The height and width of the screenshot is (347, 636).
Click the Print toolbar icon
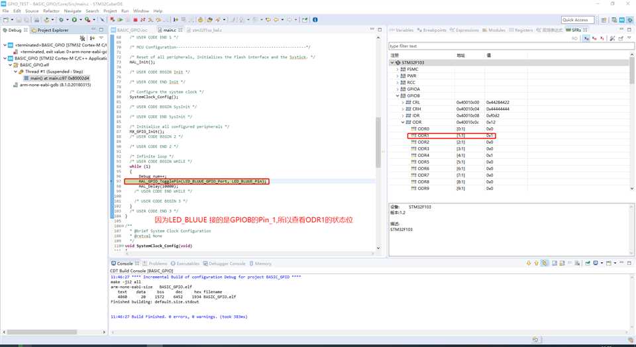coord(37,19)
